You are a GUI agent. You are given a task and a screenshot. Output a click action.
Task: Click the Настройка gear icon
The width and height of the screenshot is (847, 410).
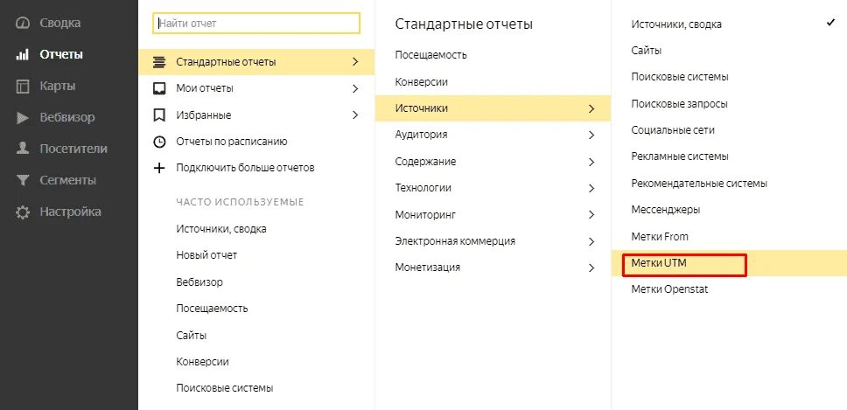point(23,212)
